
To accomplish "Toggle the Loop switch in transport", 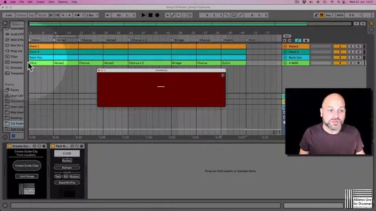I will click(234, 15).
